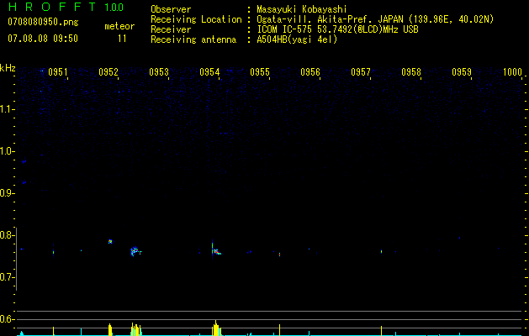Click the small red echo after 0955
This screenshot has height=336, width=529.
tap(280, 255)
